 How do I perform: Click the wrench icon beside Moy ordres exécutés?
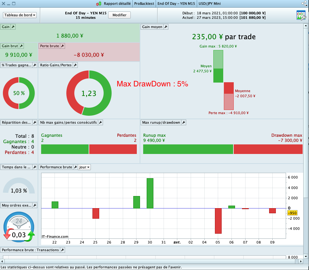click(x=35, y=205)
